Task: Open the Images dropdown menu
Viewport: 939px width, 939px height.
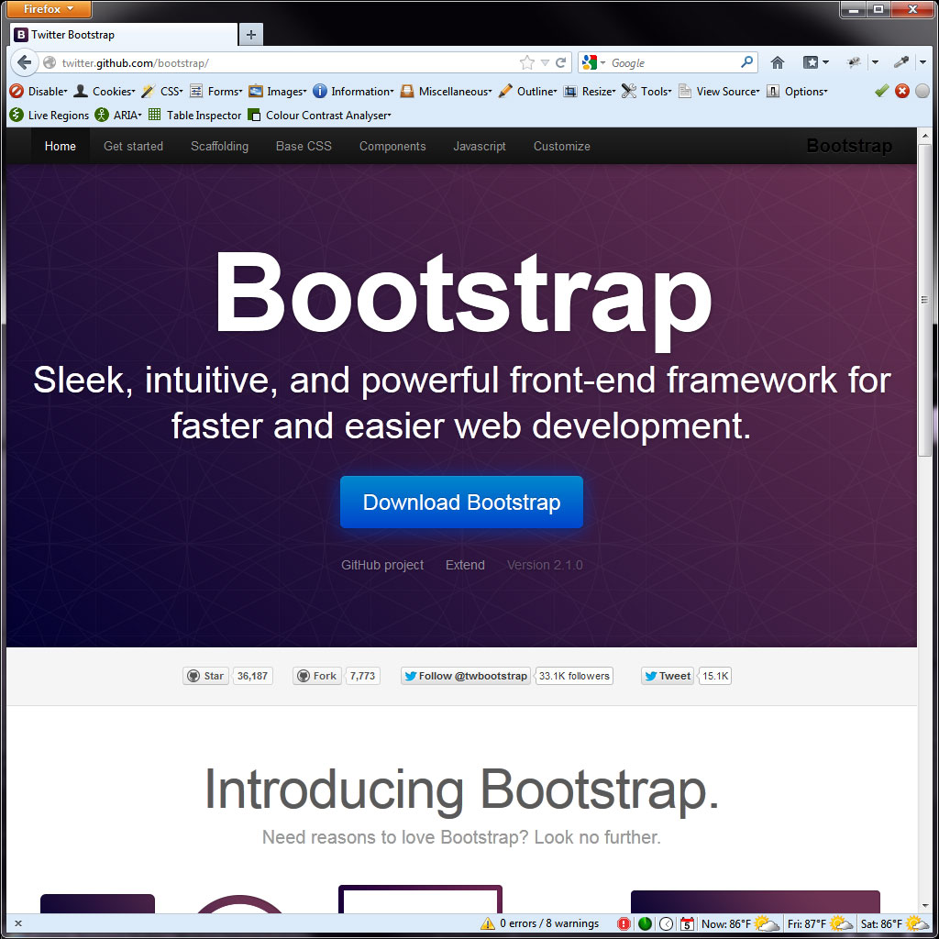Action: pyautogui.click(x=277, y=91)
